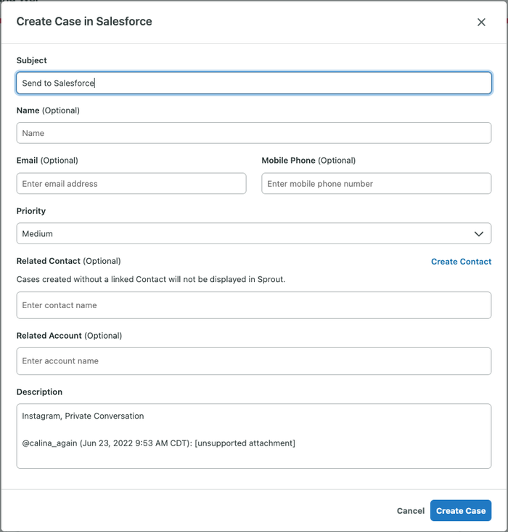Viewport: 508px width, 532px height.
Task: Click the Subject field containing Send to Salesforce
Action: [254, 83]
